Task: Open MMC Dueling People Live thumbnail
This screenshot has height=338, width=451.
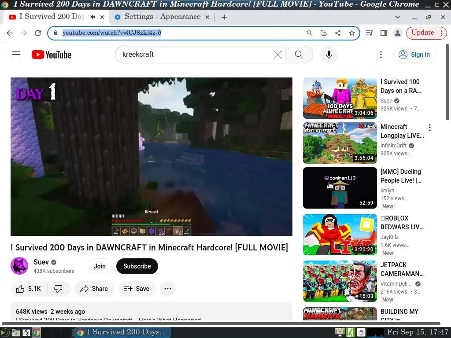Action: 340,187
